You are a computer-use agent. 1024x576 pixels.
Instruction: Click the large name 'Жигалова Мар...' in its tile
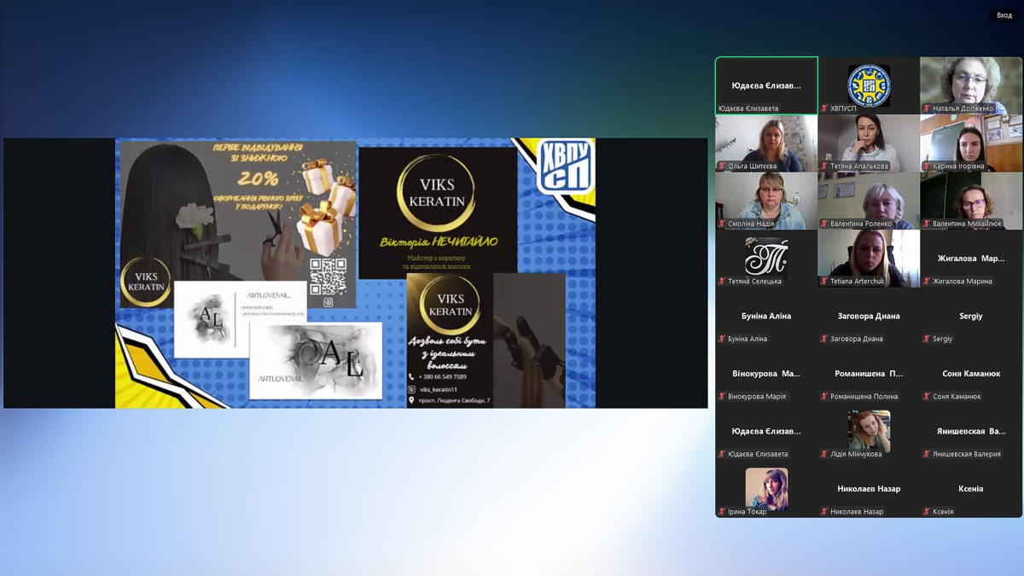pyautogui.click(x=971, y=259)
